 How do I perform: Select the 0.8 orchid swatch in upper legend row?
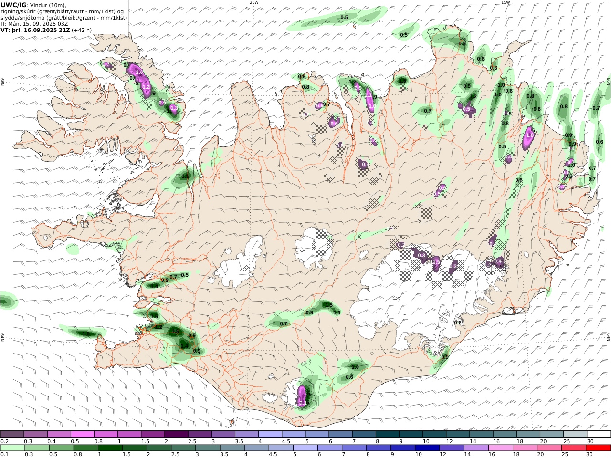tap(106, 434)
